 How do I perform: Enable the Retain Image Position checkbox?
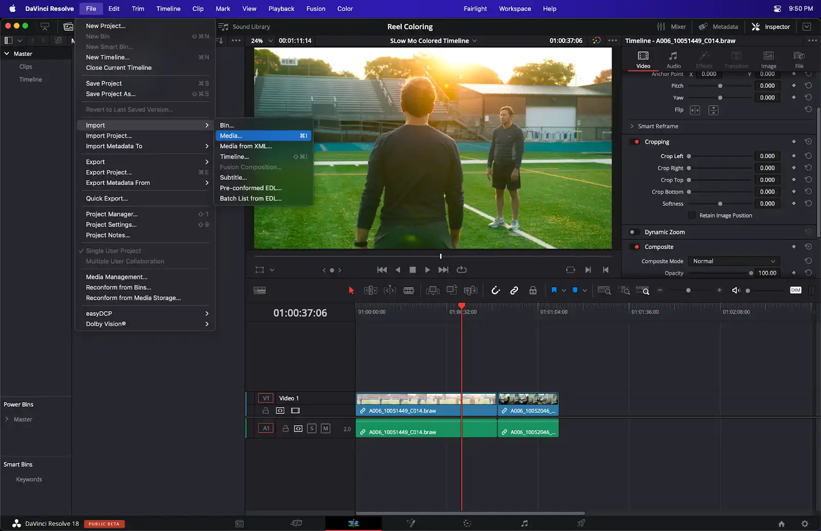coord(692,215)
